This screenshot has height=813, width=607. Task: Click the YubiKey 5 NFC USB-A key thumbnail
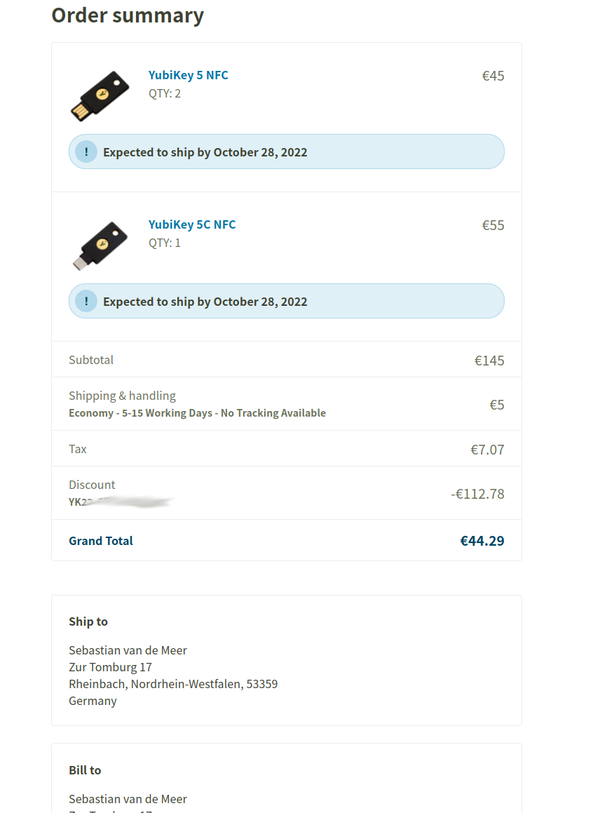[100, 94]
